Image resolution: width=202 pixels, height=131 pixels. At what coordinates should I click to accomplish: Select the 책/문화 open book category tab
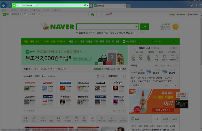(92, 119)
